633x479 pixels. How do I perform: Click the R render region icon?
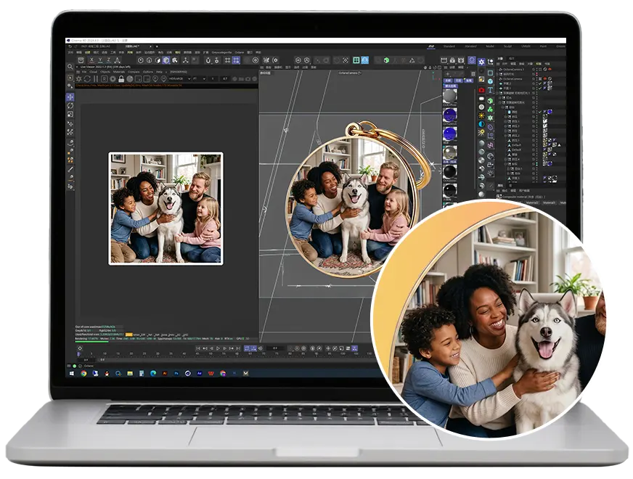pyautogui.click(x=105, y=79)
